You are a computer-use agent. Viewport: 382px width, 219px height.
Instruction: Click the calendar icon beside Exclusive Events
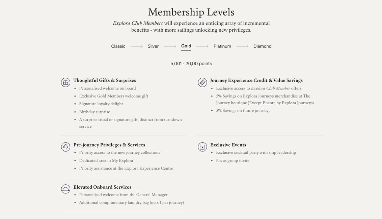pos(202,147)
